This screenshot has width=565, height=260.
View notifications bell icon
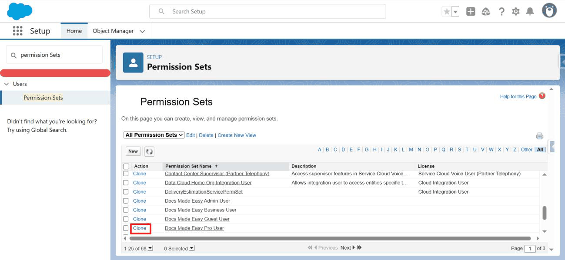click(x=530, y=12)
